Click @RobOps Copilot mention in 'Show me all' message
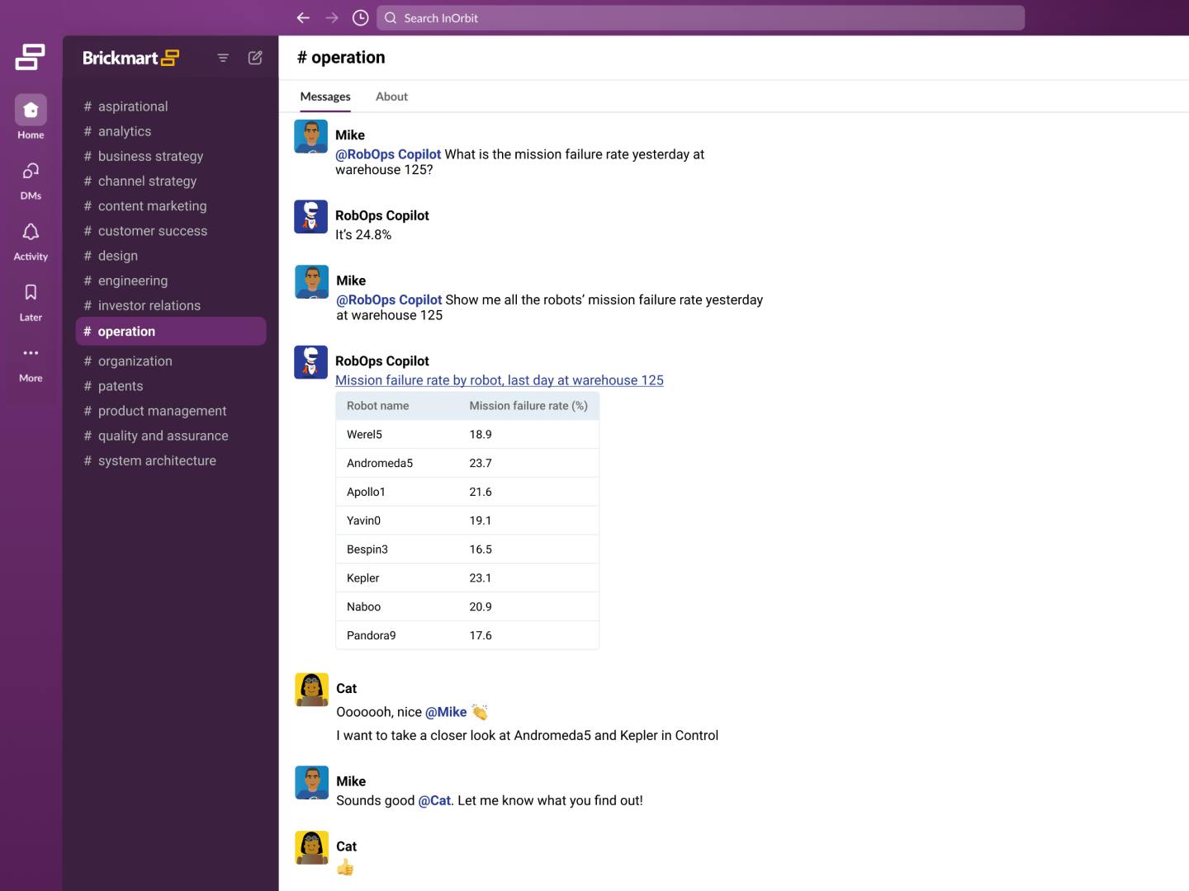 point(389,299)
